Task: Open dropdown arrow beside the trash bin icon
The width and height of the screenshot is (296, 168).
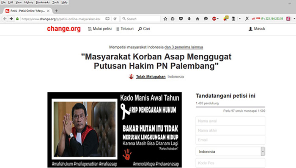Action: coord(240,19)
